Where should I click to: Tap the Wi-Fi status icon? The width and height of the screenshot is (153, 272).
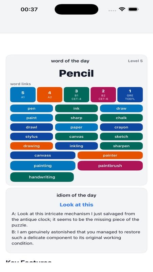click(122, 9)
